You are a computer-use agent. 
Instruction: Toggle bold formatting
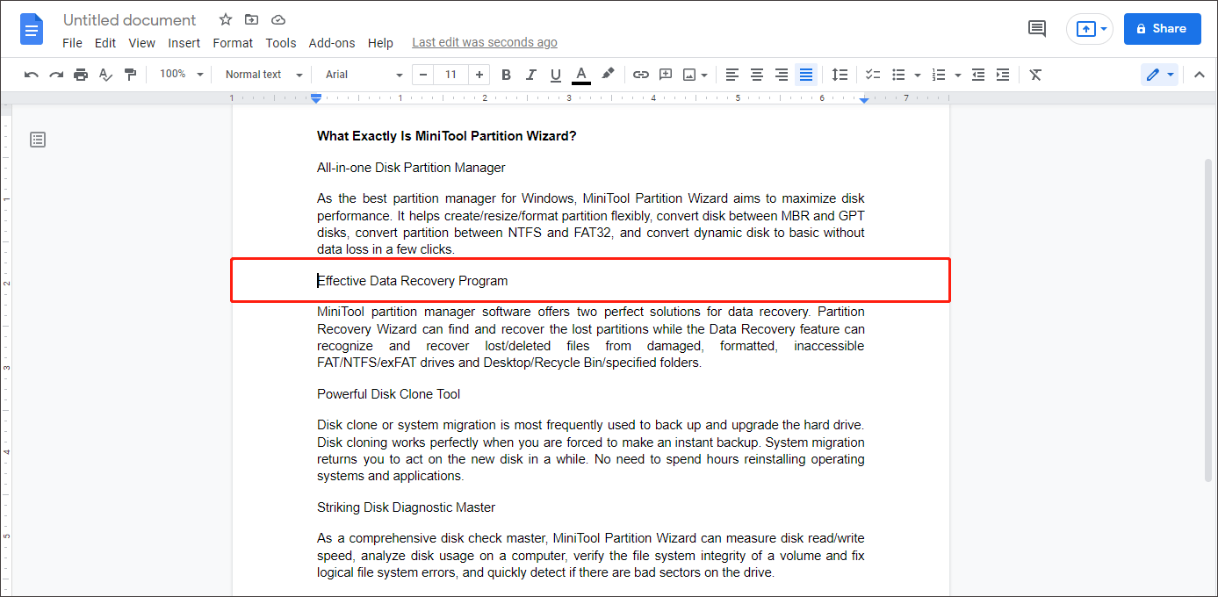(x=506, y=75)
